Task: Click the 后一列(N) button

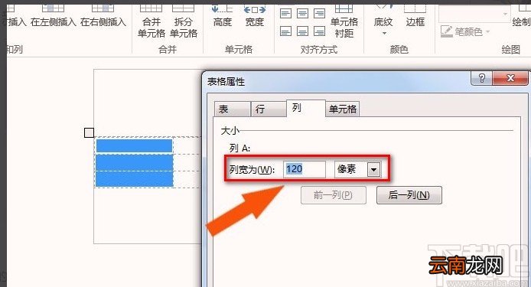Action: click(409, 195)
